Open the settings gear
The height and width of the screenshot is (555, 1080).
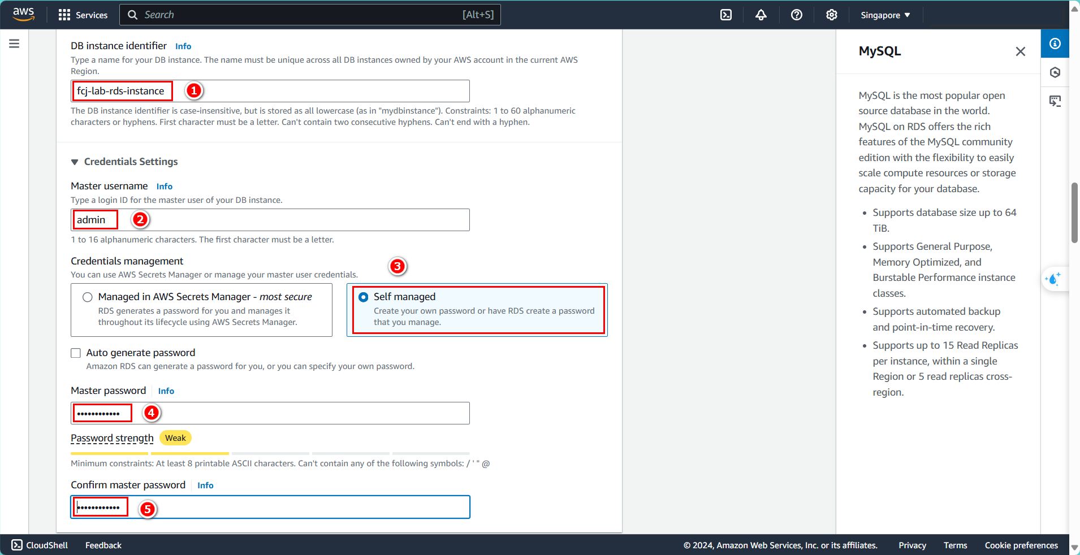[x=832, y=15]
